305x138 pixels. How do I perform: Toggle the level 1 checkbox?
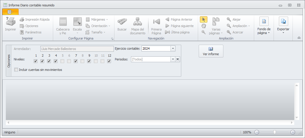click(36, 61)
